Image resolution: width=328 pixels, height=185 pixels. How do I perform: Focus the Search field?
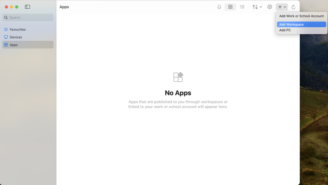[28, 18]
